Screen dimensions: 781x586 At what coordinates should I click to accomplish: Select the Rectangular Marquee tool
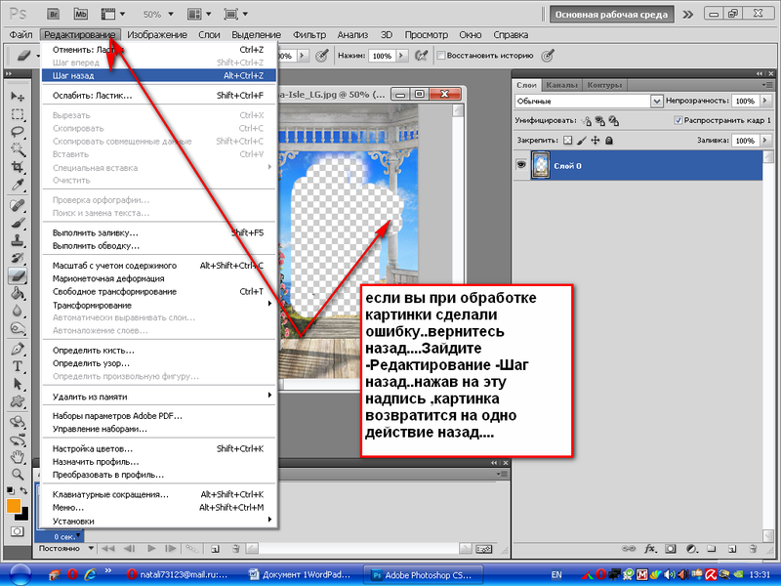pos(18,114)
